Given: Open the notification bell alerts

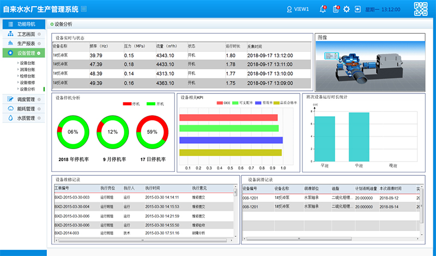Looking at the screenshot, I should click(x=323, y=9).
